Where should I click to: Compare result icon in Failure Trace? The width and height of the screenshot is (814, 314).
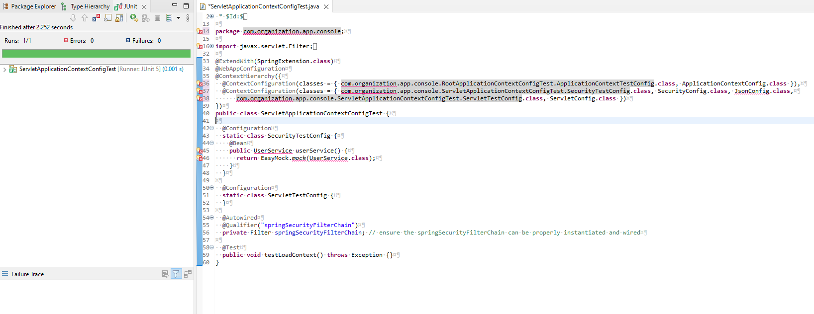[188, 274]
